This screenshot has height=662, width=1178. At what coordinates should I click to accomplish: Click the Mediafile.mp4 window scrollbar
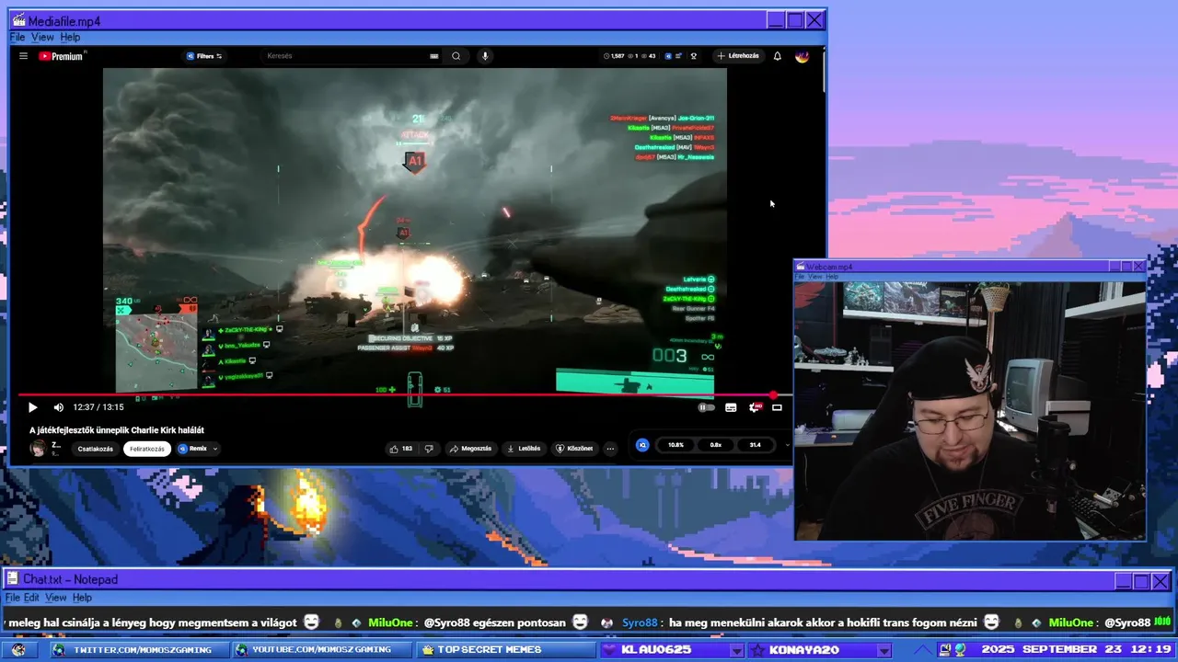pyautogui.click(x=823, y=70)
